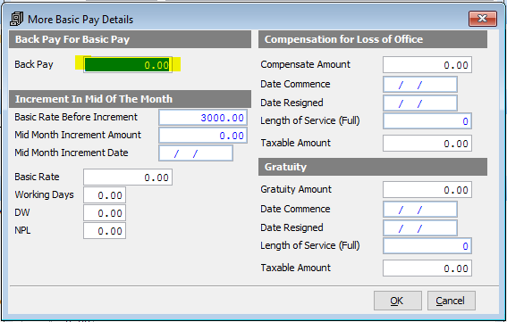The height and width of the screenshot is (322, 507).
Task: Click the Mid Month Increment Date label
Action: (72, 153)
